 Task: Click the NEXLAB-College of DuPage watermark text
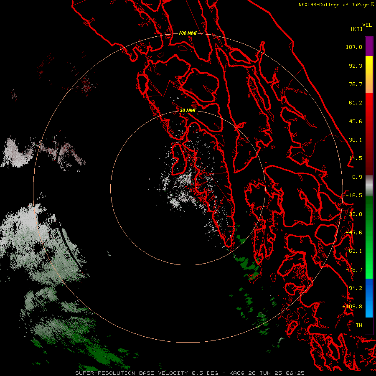pos(334,5)
